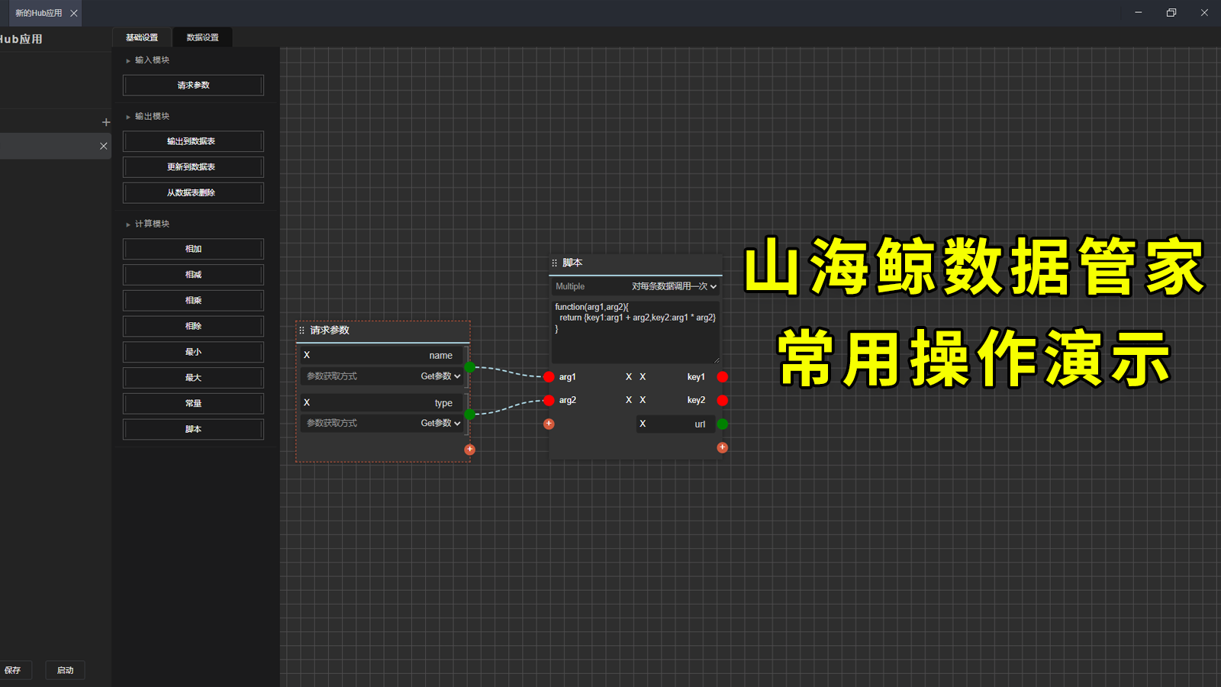Add a script input with left plus icon
The height and width of the screenshot is (687, 1221).
(x=549, y=424)
